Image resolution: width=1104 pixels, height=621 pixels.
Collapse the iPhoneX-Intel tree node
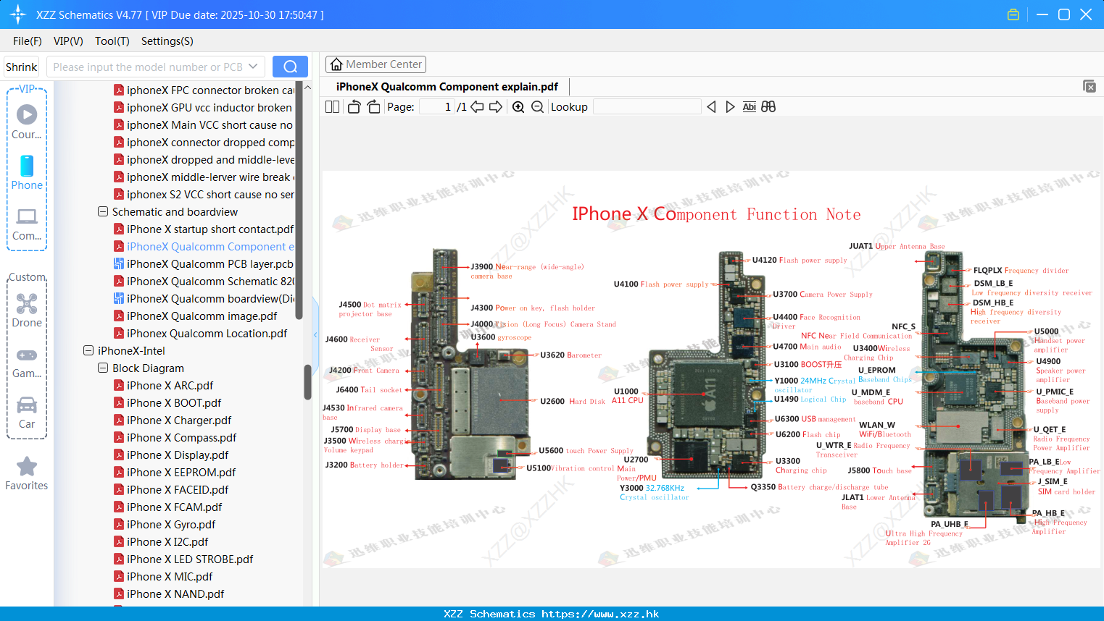[x=88, y=350]
